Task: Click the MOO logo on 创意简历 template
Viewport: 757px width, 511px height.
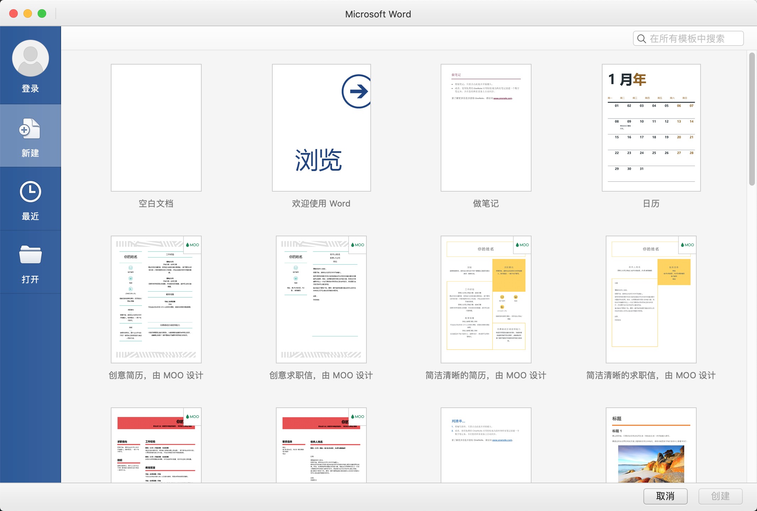Action: (x=193, y=244)
